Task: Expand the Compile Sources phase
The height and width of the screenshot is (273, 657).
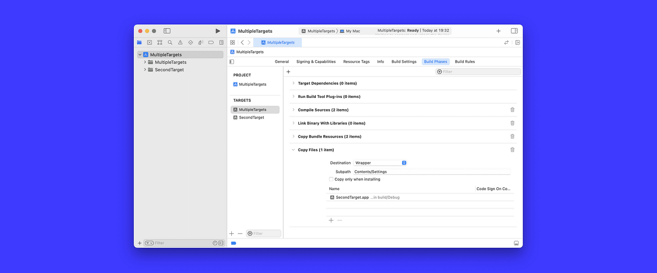Action: [x=293, y=110]
